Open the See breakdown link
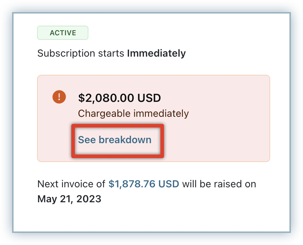This screenshot has height=245, width=303. pos(115,140)
